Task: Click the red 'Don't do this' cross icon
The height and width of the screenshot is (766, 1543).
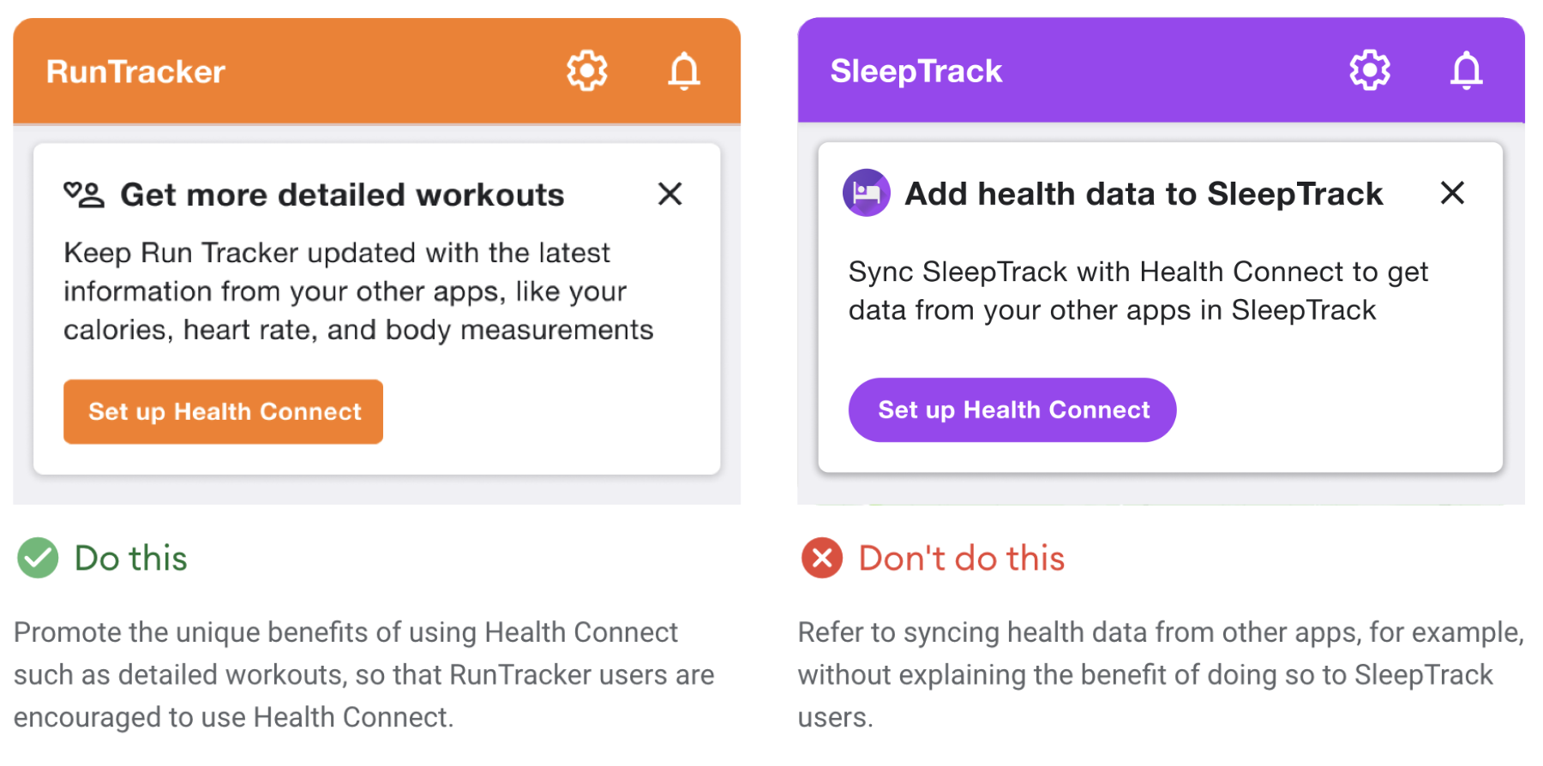Action: [x=820, y=558]
